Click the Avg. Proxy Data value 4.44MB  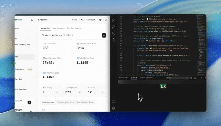48,77
